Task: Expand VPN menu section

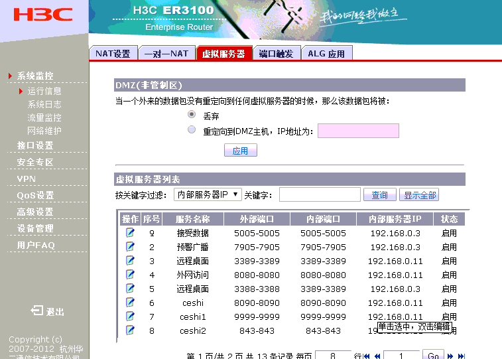Action: [x=27, y=179]
